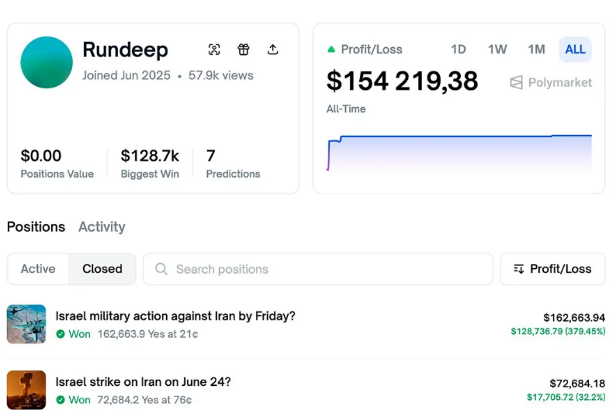The image size is (616, 410).
Task: Select the 1D time range
Action: [x=458, y=49]
